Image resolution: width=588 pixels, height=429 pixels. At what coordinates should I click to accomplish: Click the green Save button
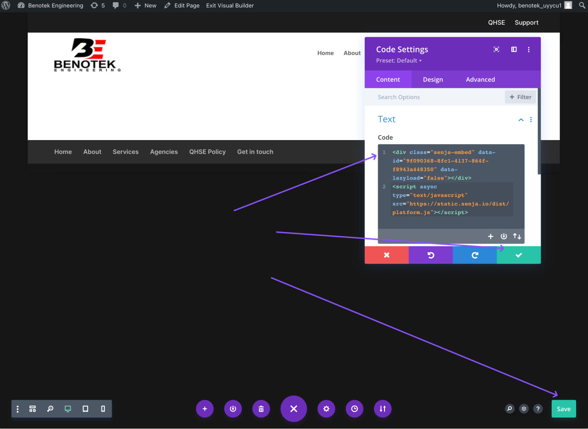[564, 409]
